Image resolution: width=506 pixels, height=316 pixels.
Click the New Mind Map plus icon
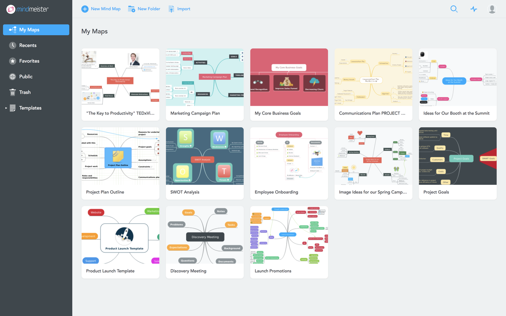point(85,9)
